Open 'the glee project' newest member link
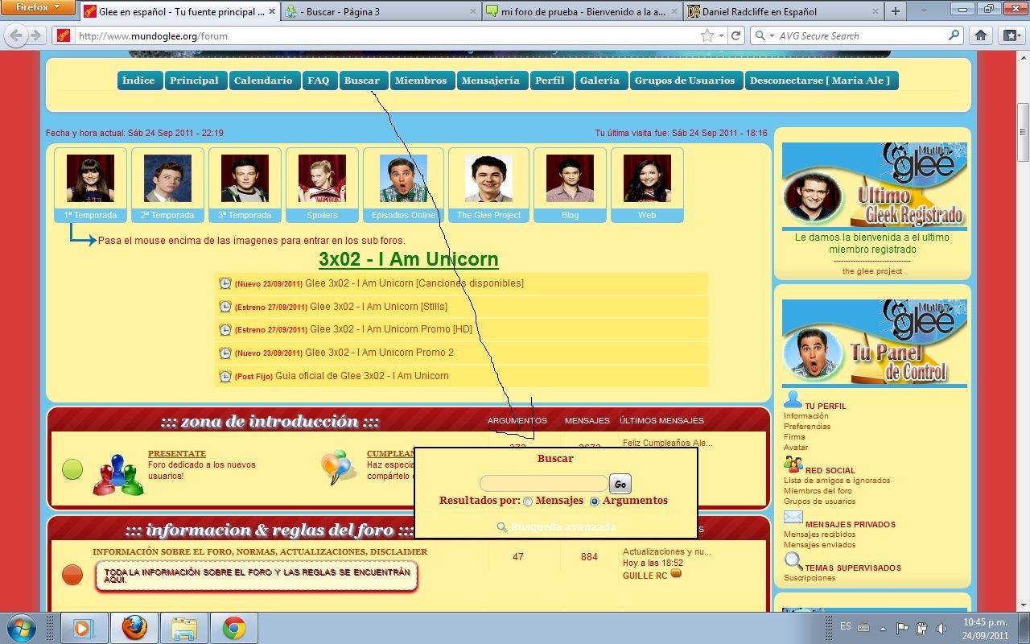This screenshot has height=644, width=1030. point(872,271)
